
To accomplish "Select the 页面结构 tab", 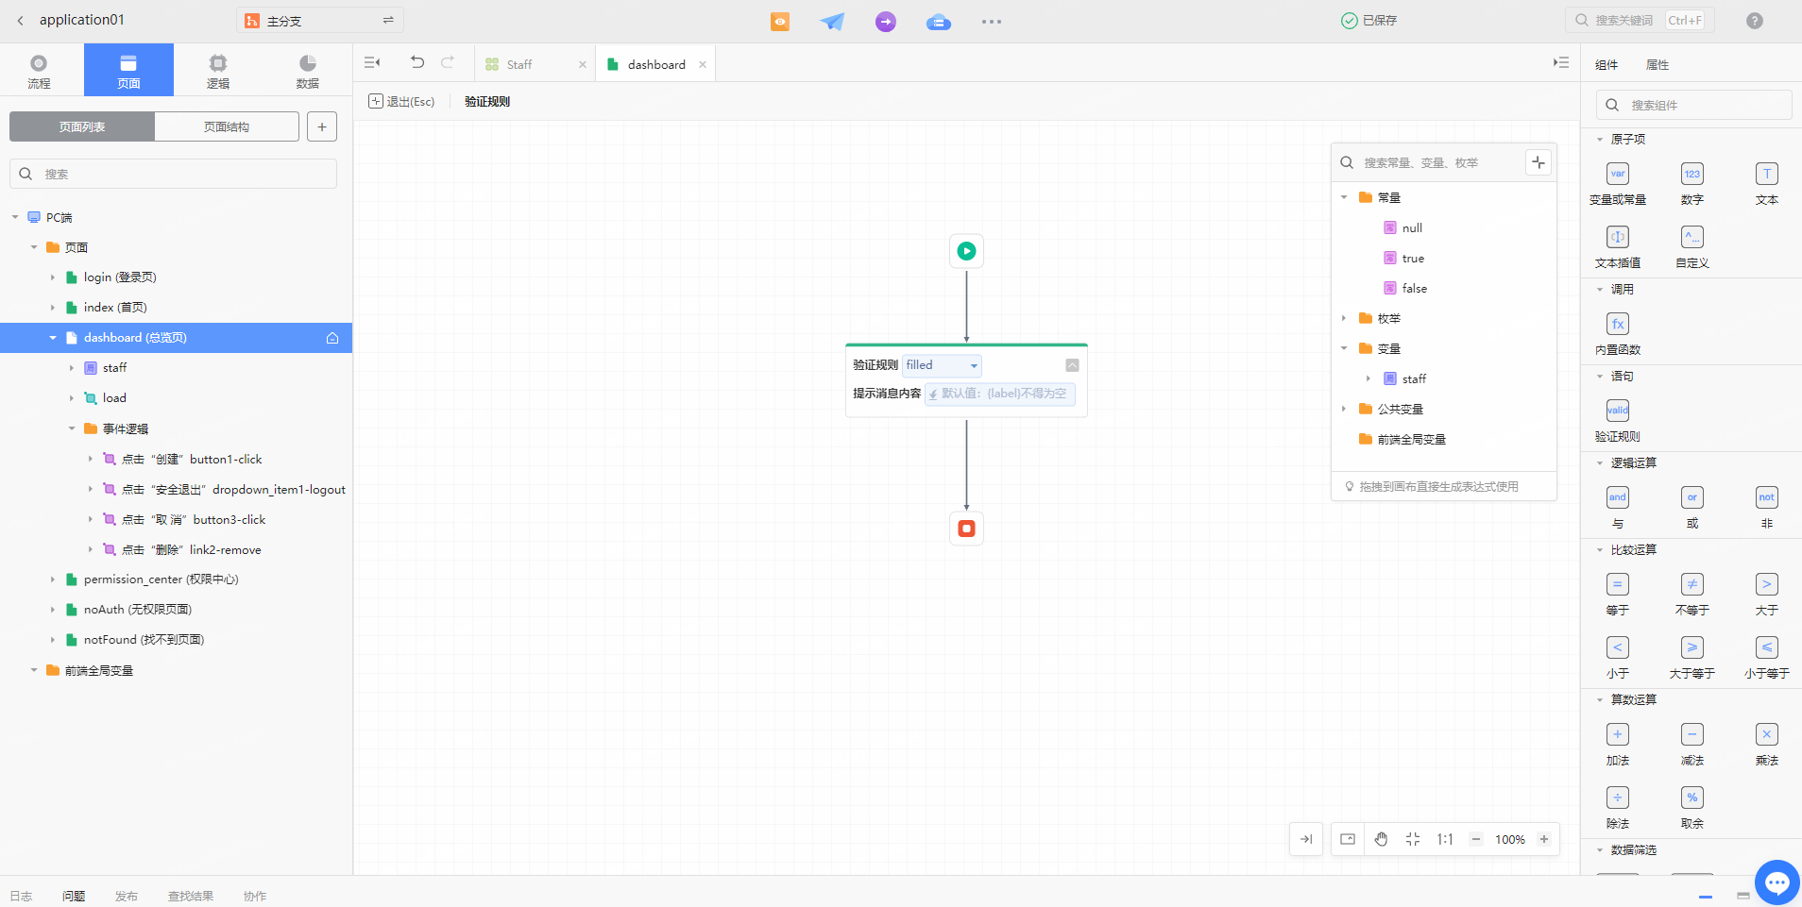I will [227, 126].
